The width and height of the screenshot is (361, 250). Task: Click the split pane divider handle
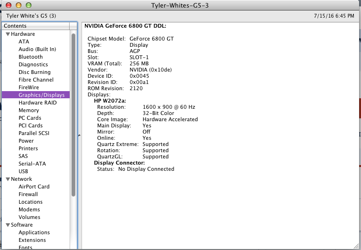tap(79, 135)
